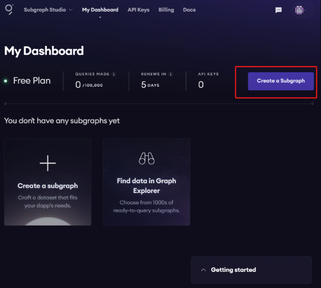Click the API Keys count value

coord(201,85)
